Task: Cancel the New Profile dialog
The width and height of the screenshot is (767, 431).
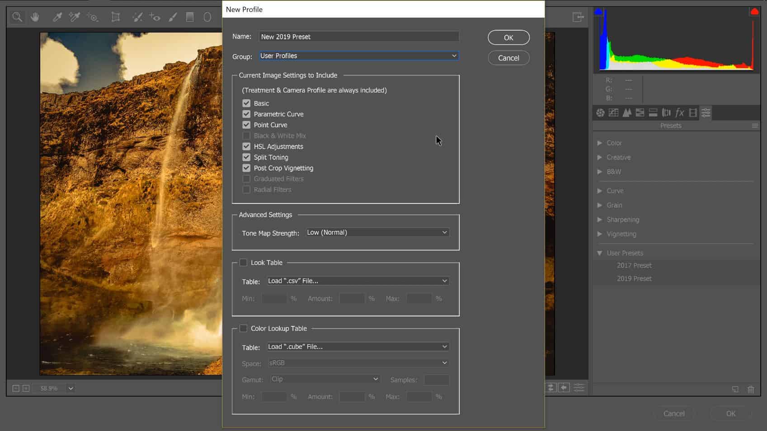Action: coord(508,58)
